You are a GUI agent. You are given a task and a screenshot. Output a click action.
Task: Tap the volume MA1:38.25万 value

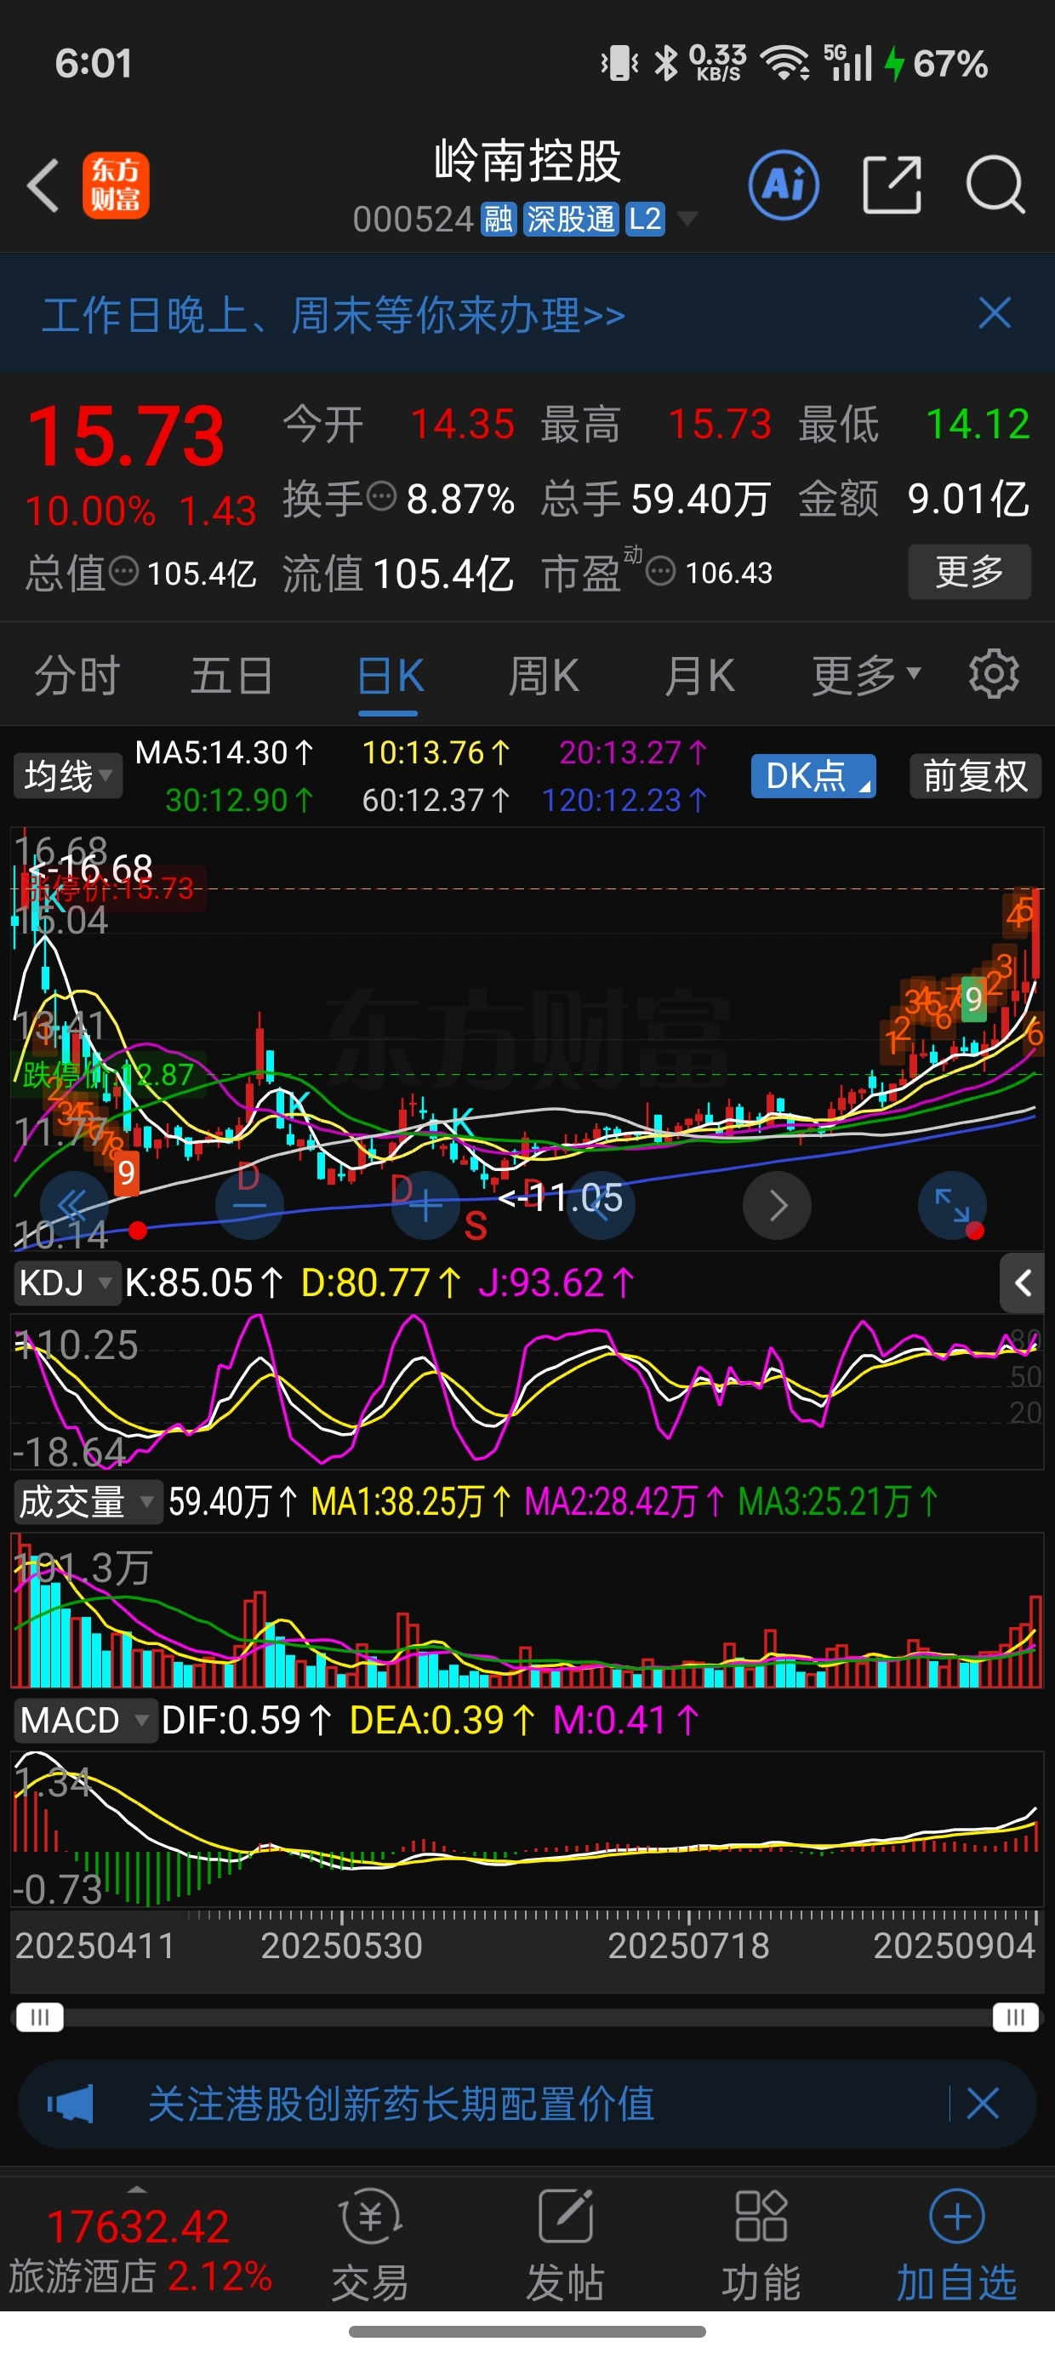(x=411, y=1502)
